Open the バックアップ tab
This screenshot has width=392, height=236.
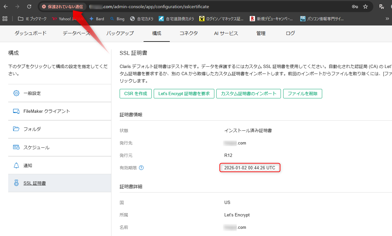point(120,33)
